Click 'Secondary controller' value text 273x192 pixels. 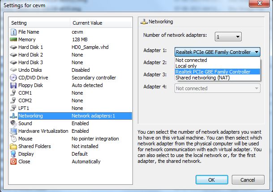coord(94,78)
